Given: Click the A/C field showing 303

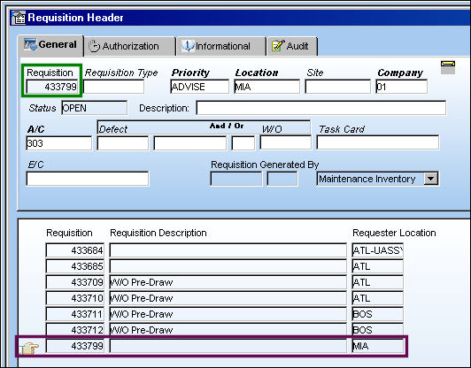Looking at the screenshot, I should [x=58, y=143].
